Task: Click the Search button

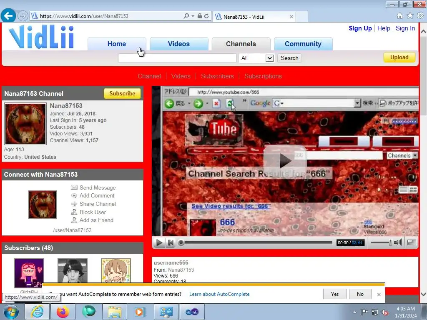Action: (x=289, y=58)
